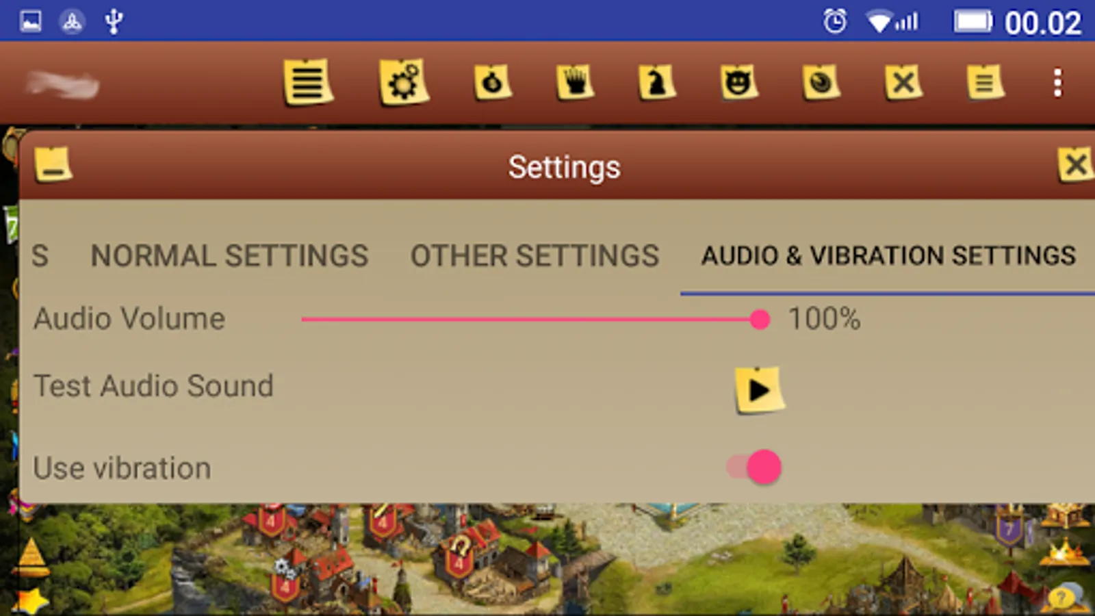The width and height of the screenshot is (1095, 616).
Task: Tap the swirl globe sticky-note icon
Action: coord(821,83)
